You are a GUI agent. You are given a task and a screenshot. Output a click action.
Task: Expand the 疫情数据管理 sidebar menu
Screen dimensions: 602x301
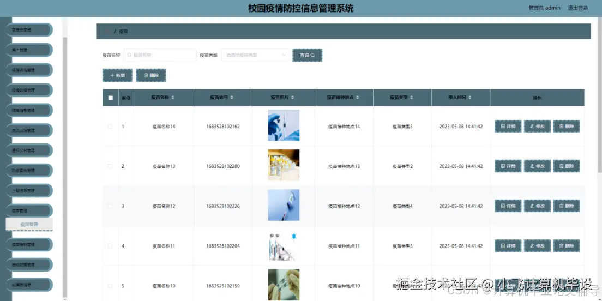tap(29, 90)
